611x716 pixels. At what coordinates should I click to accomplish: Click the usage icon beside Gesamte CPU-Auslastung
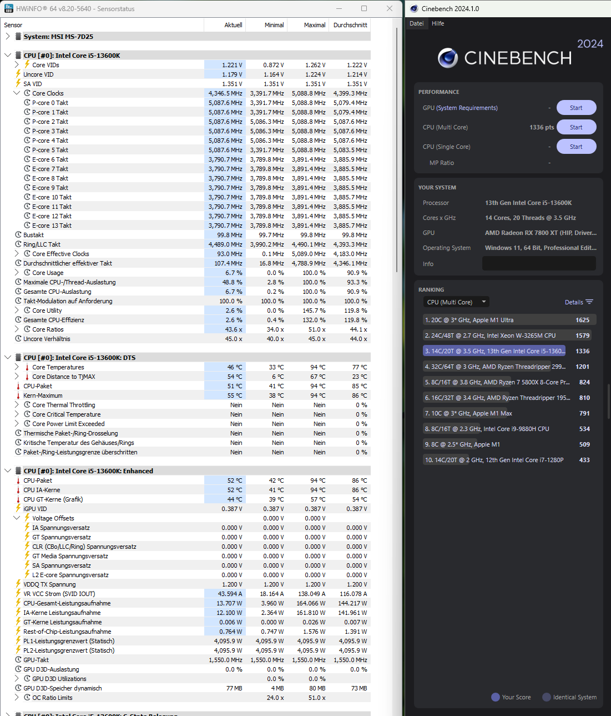click(x=18, y=292)
